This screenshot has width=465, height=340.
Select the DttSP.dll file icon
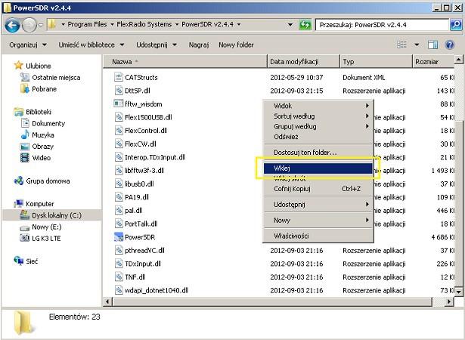pos(119,91)
